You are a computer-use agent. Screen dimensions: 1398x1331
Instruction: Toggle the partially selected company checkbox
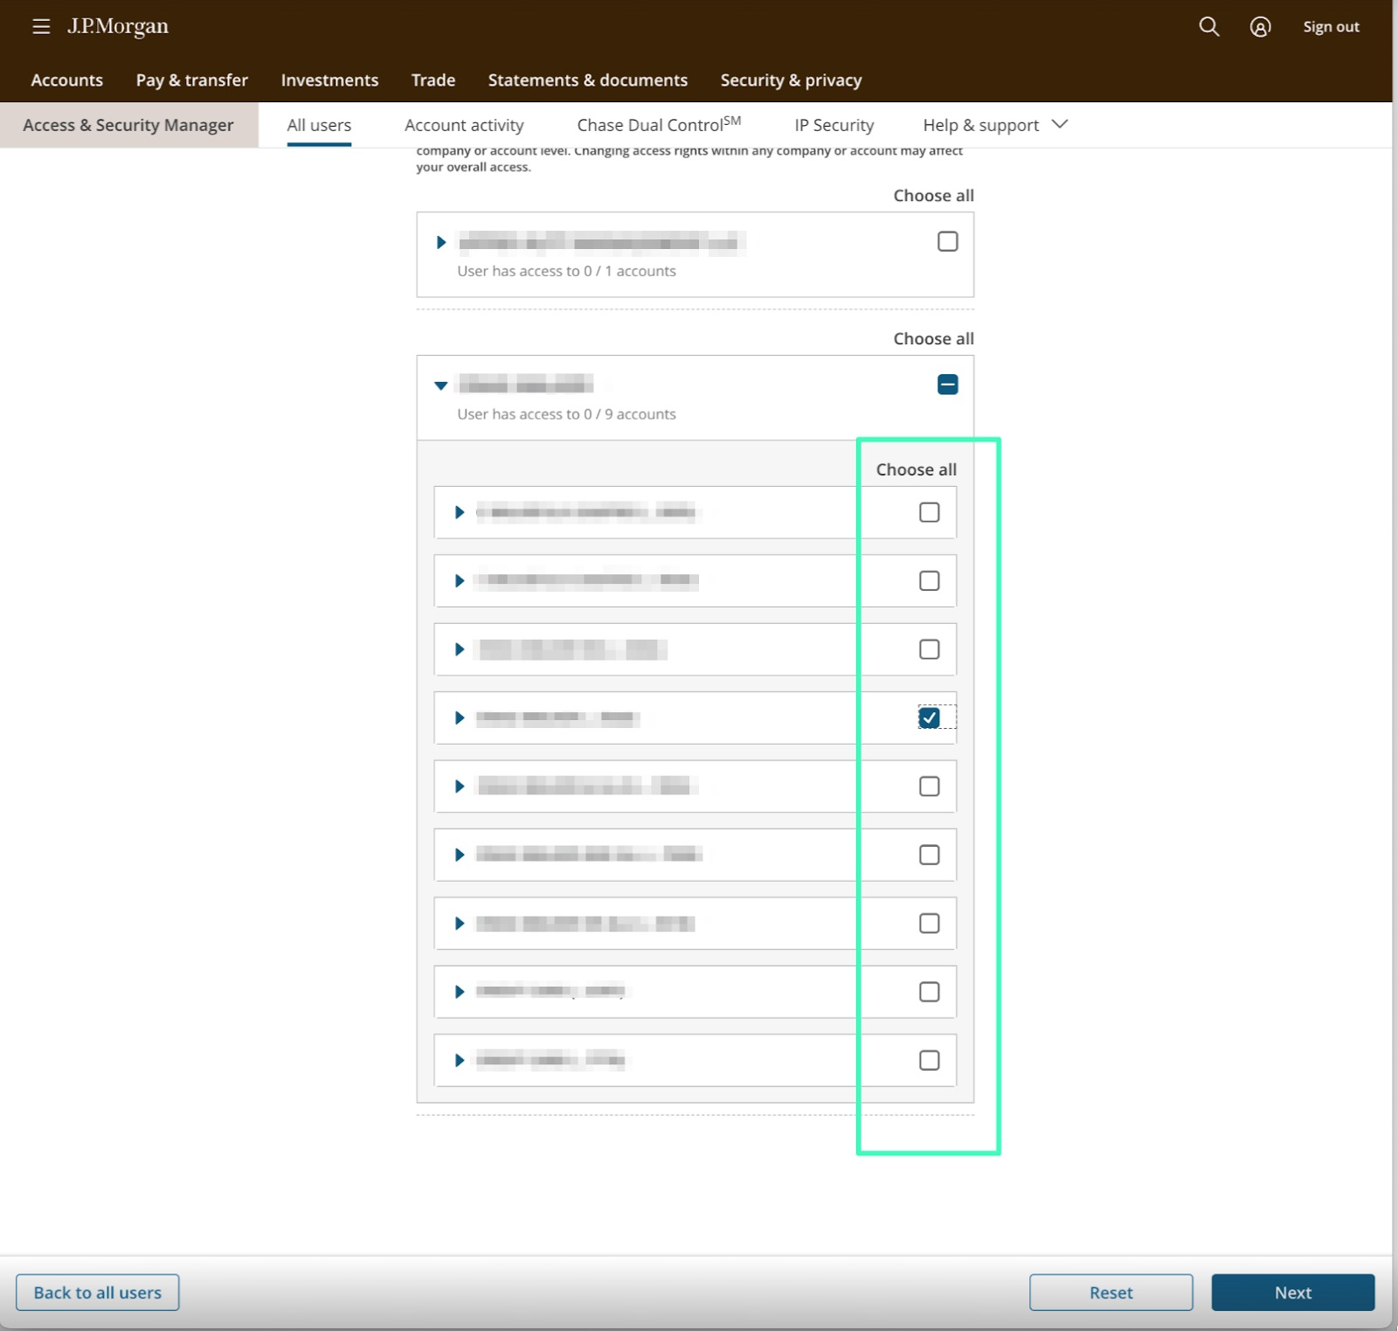click(x=947, y=385)
